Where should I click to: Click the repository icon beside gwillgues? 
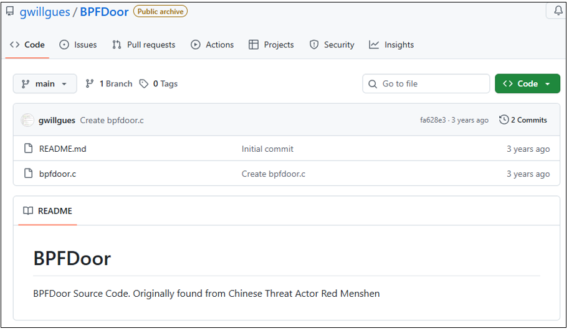tap(10, 11)
